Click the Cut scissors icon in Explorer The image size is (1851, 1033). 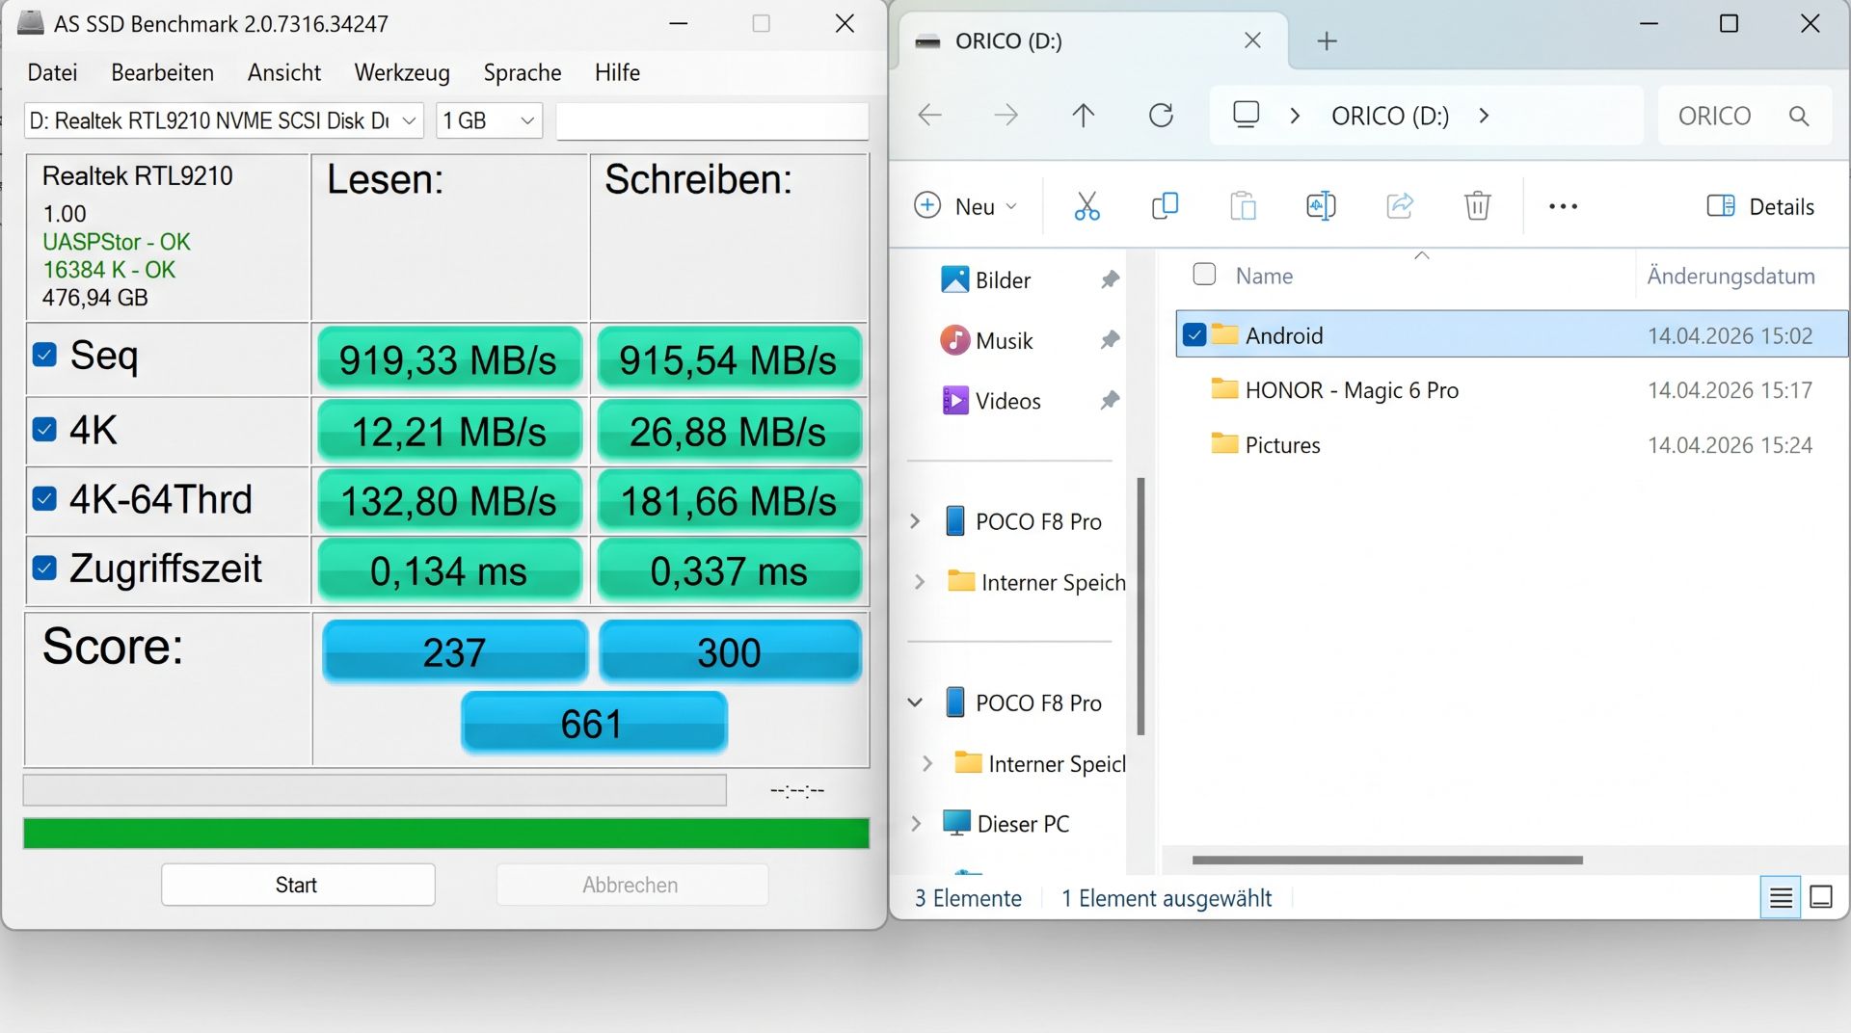[x=1086, y=206]
